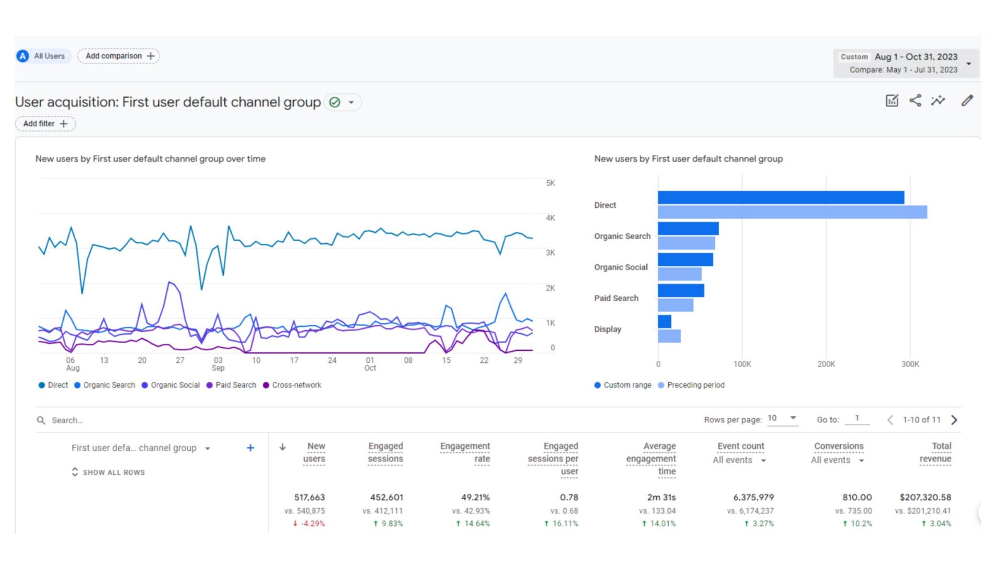
Task: Click the Add comparison button
Action: pos(119,56)
